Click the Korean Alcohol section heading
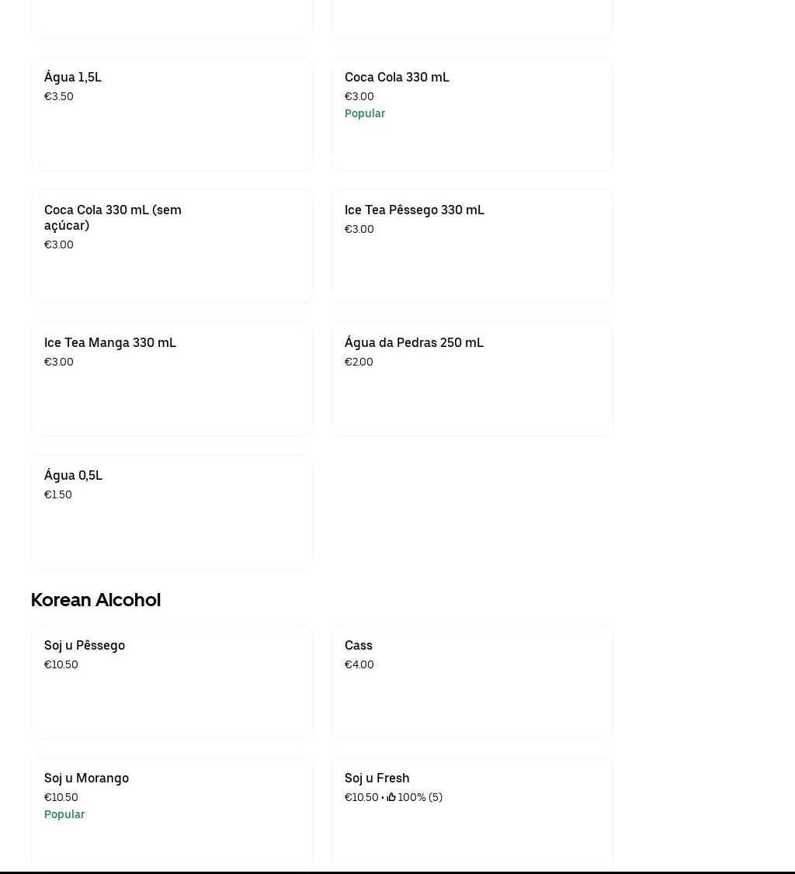 95,600
